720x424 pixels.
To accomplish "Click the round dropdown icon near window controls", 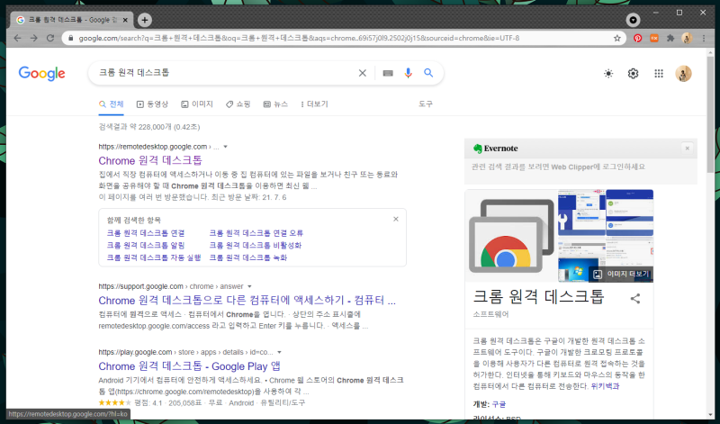I will pos(634,20).
